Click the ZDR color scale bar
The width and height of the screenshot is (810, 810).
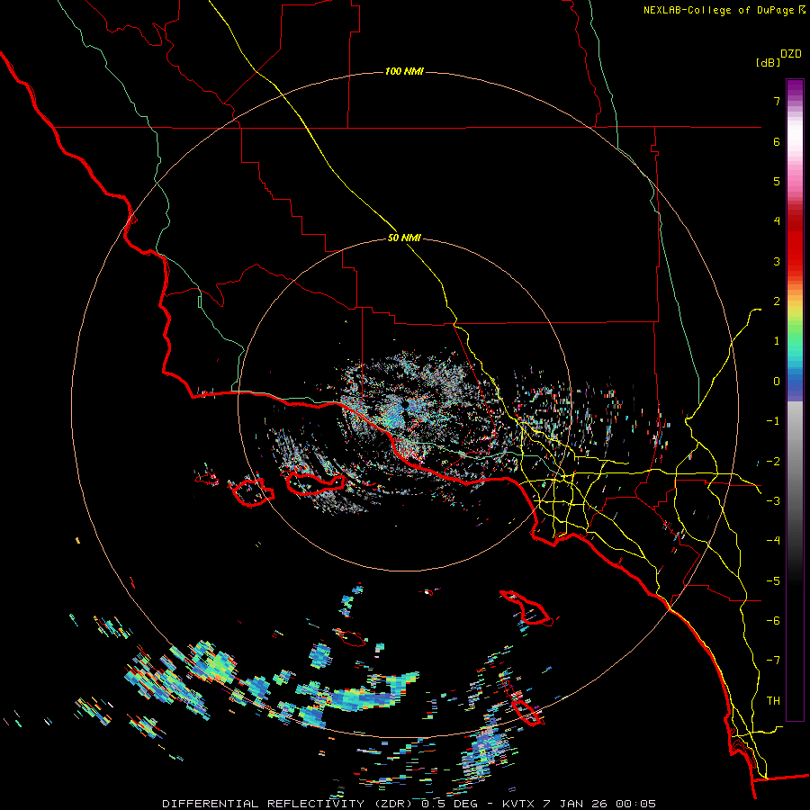coord(795,400)
